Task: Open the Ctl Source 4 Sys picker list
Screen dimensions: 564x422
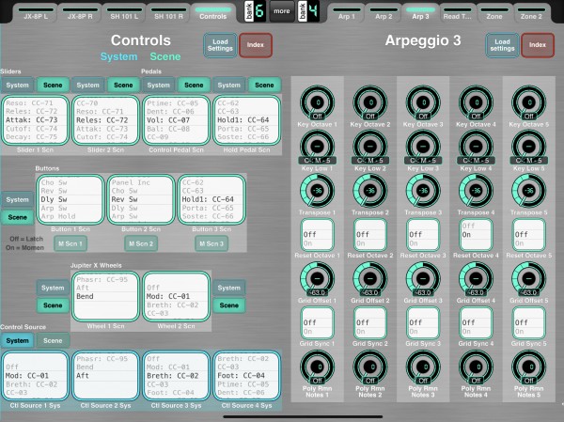Action: click(246, 376)
